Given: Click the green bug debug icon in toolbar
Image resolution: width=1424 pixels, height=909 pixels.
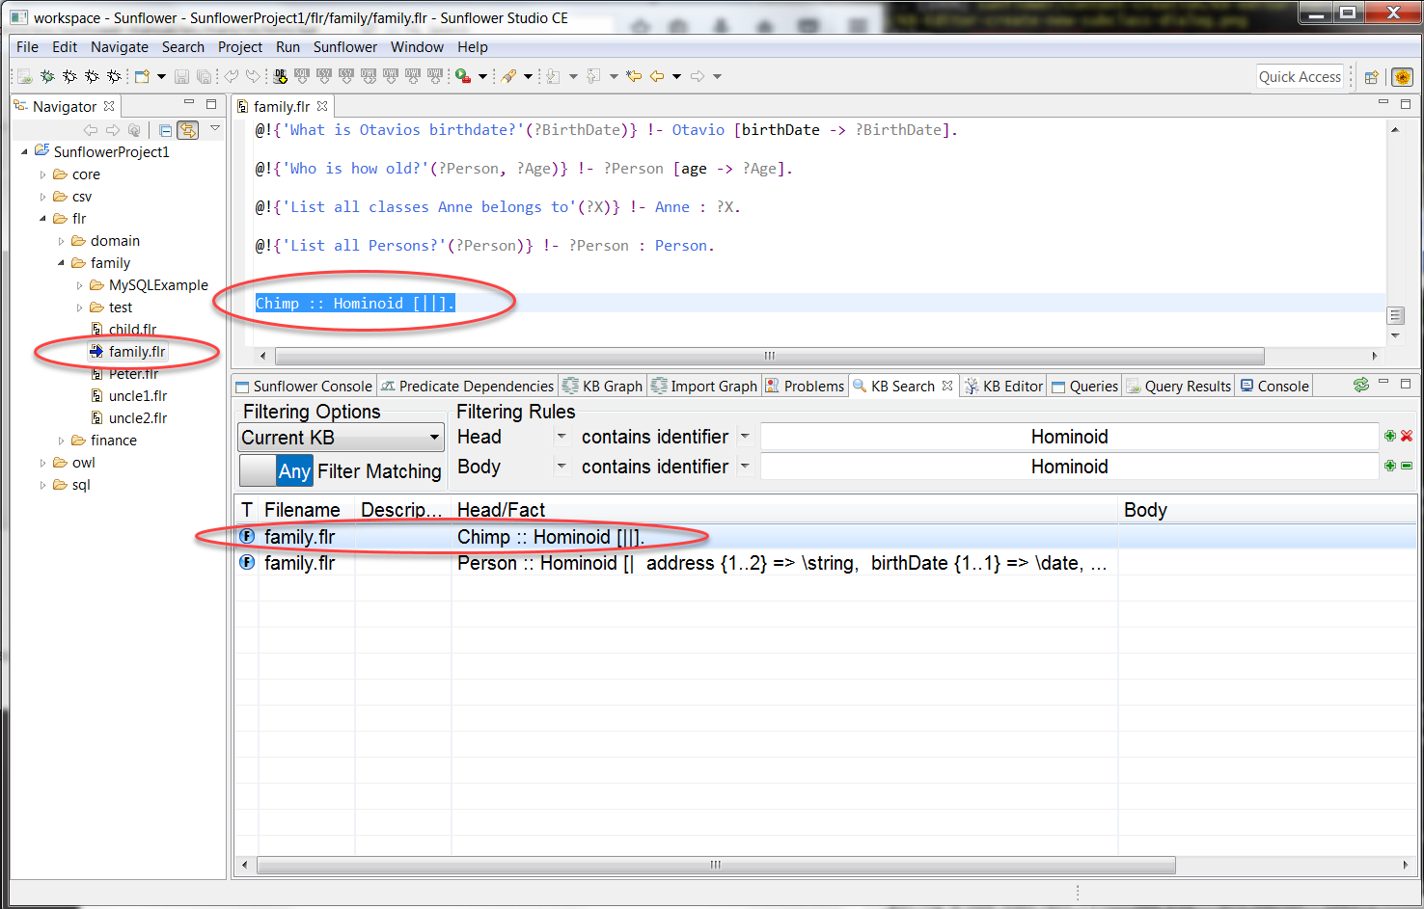Looking at the screenshot, I should coord(46,76).
